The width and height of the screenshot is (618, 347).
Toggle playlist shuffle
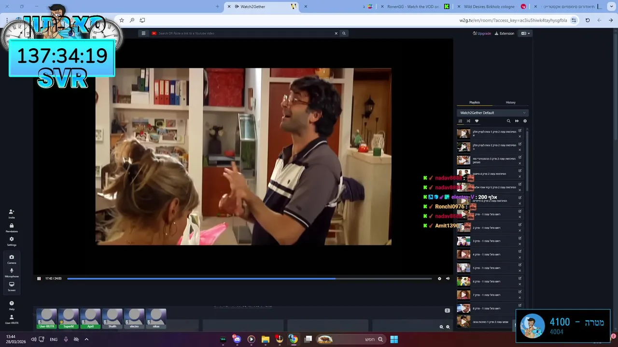tap(468, 121)
